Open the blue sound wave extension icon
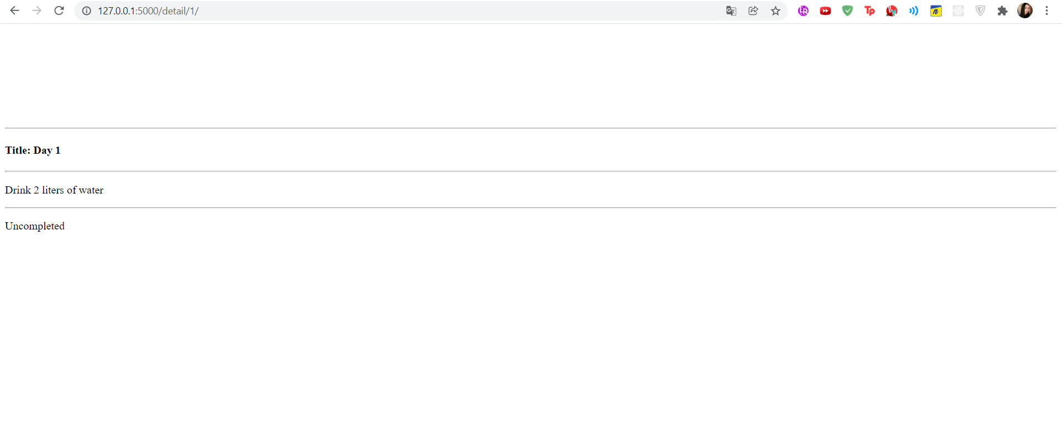Viewport: 1062px width, 423px height. pos(914,11)
